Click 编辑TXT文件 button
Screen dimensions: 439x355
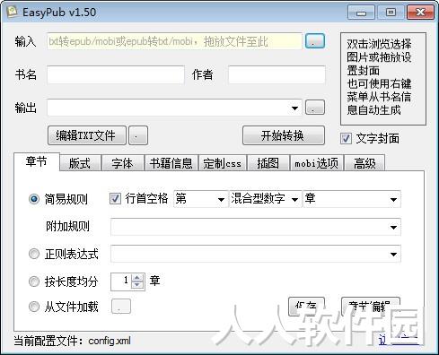click(87, 135)
